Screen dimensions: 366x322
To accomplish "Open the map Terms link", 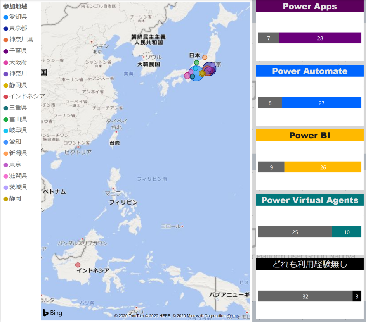I will 233,316.
